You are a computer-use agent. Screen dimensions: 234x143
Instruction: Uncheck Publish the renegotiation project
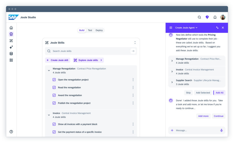tap(54, 103)
